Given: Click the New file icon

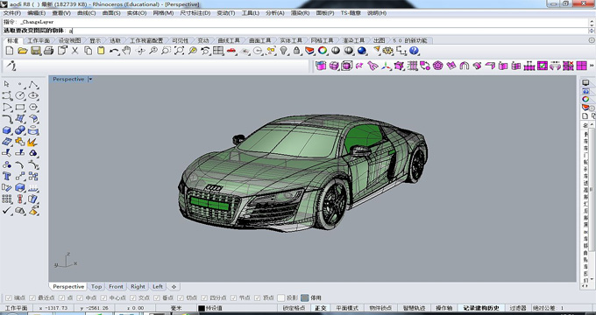Looking at the screenshot, I should click(x=10, y=51).
